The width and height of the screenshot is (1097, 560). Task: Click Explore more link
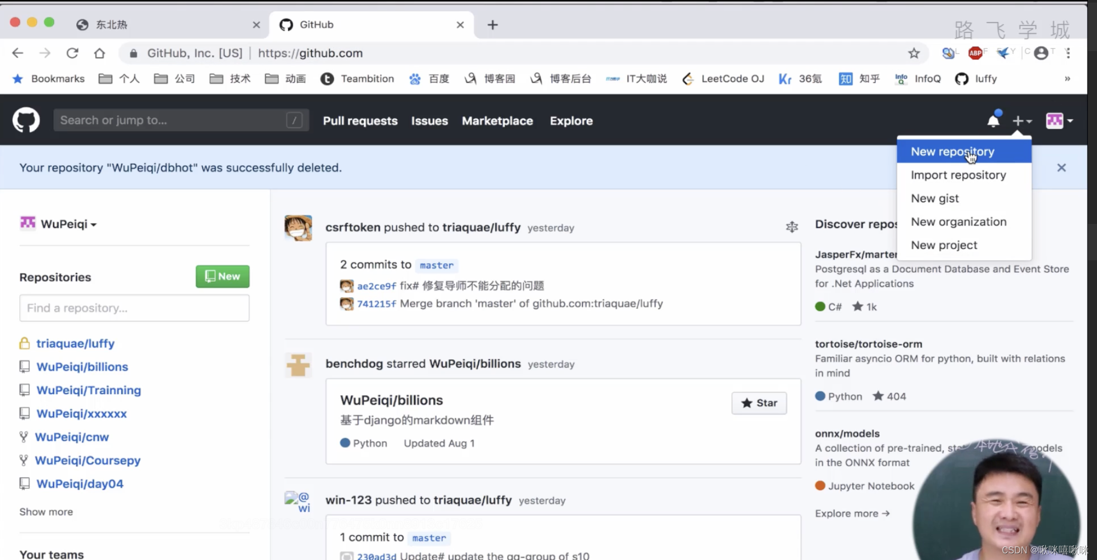click(x=852, y=513)
